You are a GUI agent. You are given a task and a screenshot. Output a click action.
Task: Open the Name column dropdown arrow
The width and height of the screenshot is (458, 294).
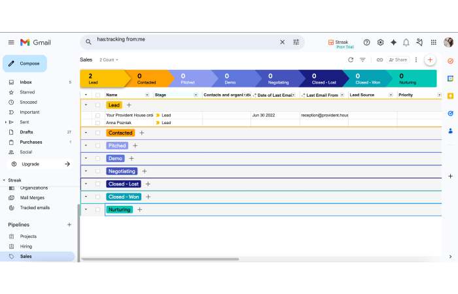(147, 95)
